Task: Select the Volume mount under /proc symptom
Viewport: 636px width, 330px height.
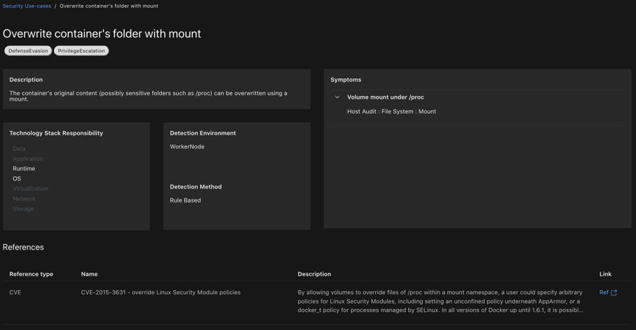Action: coord(385,97)
